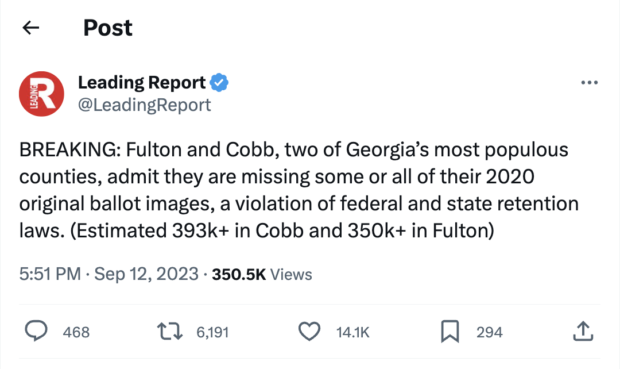Screen dimensions: 620x369
Task: Repost this tweet using the retweet icon
Action: [x=170, y=331]
